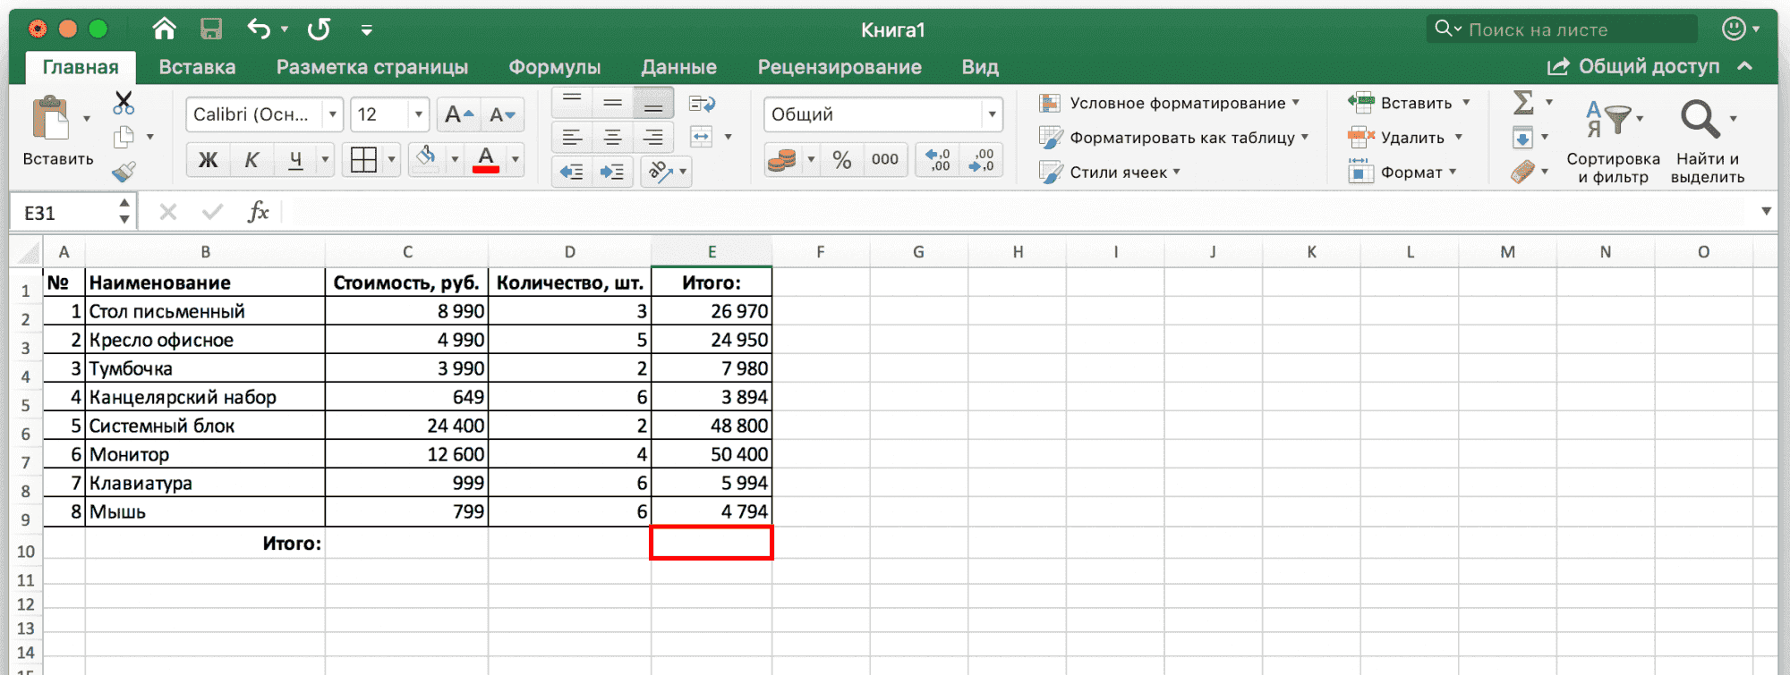This screenshot has width=1790, height=675.
Task: Focus the Поиск на листе search field
Action: 1562,30
